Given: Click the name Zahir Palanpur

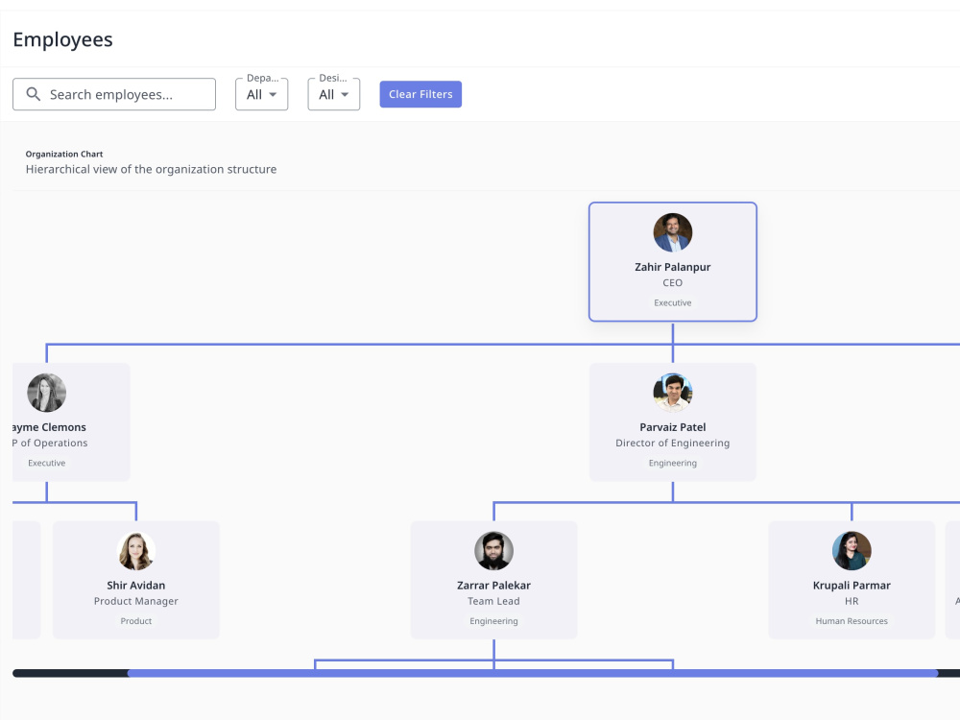Looking at the screenshot, I should [672, 267].
